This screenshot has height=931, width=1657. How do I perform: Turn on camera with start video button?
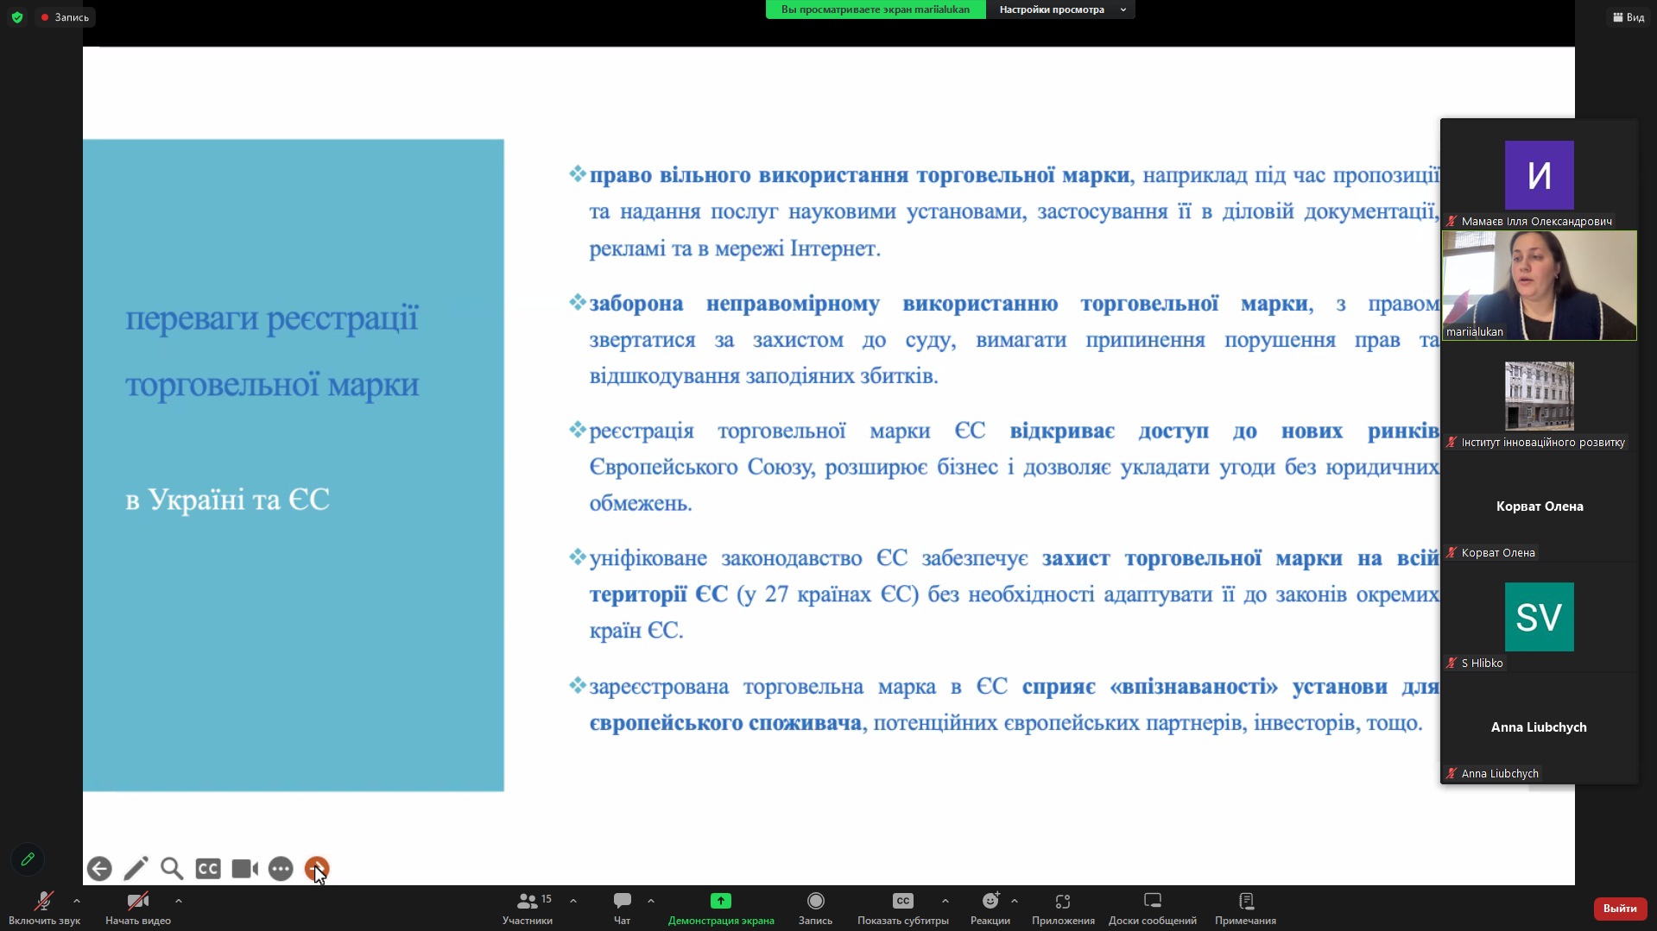click(137, 901)
